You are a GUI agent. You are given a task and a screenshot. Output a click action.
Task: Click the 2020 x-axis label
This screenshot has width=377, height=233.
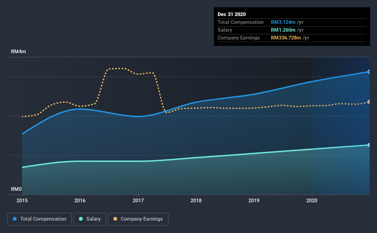click(x=312, y=200)
